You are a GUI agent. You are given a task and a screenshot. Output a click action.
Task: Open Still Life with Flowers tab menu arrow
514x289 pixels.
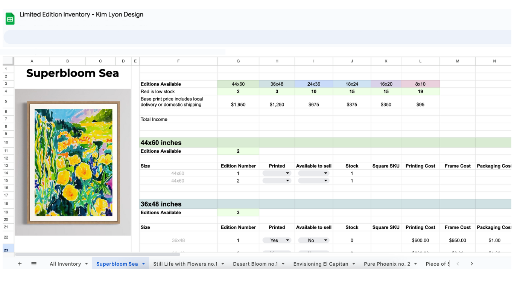223,264
